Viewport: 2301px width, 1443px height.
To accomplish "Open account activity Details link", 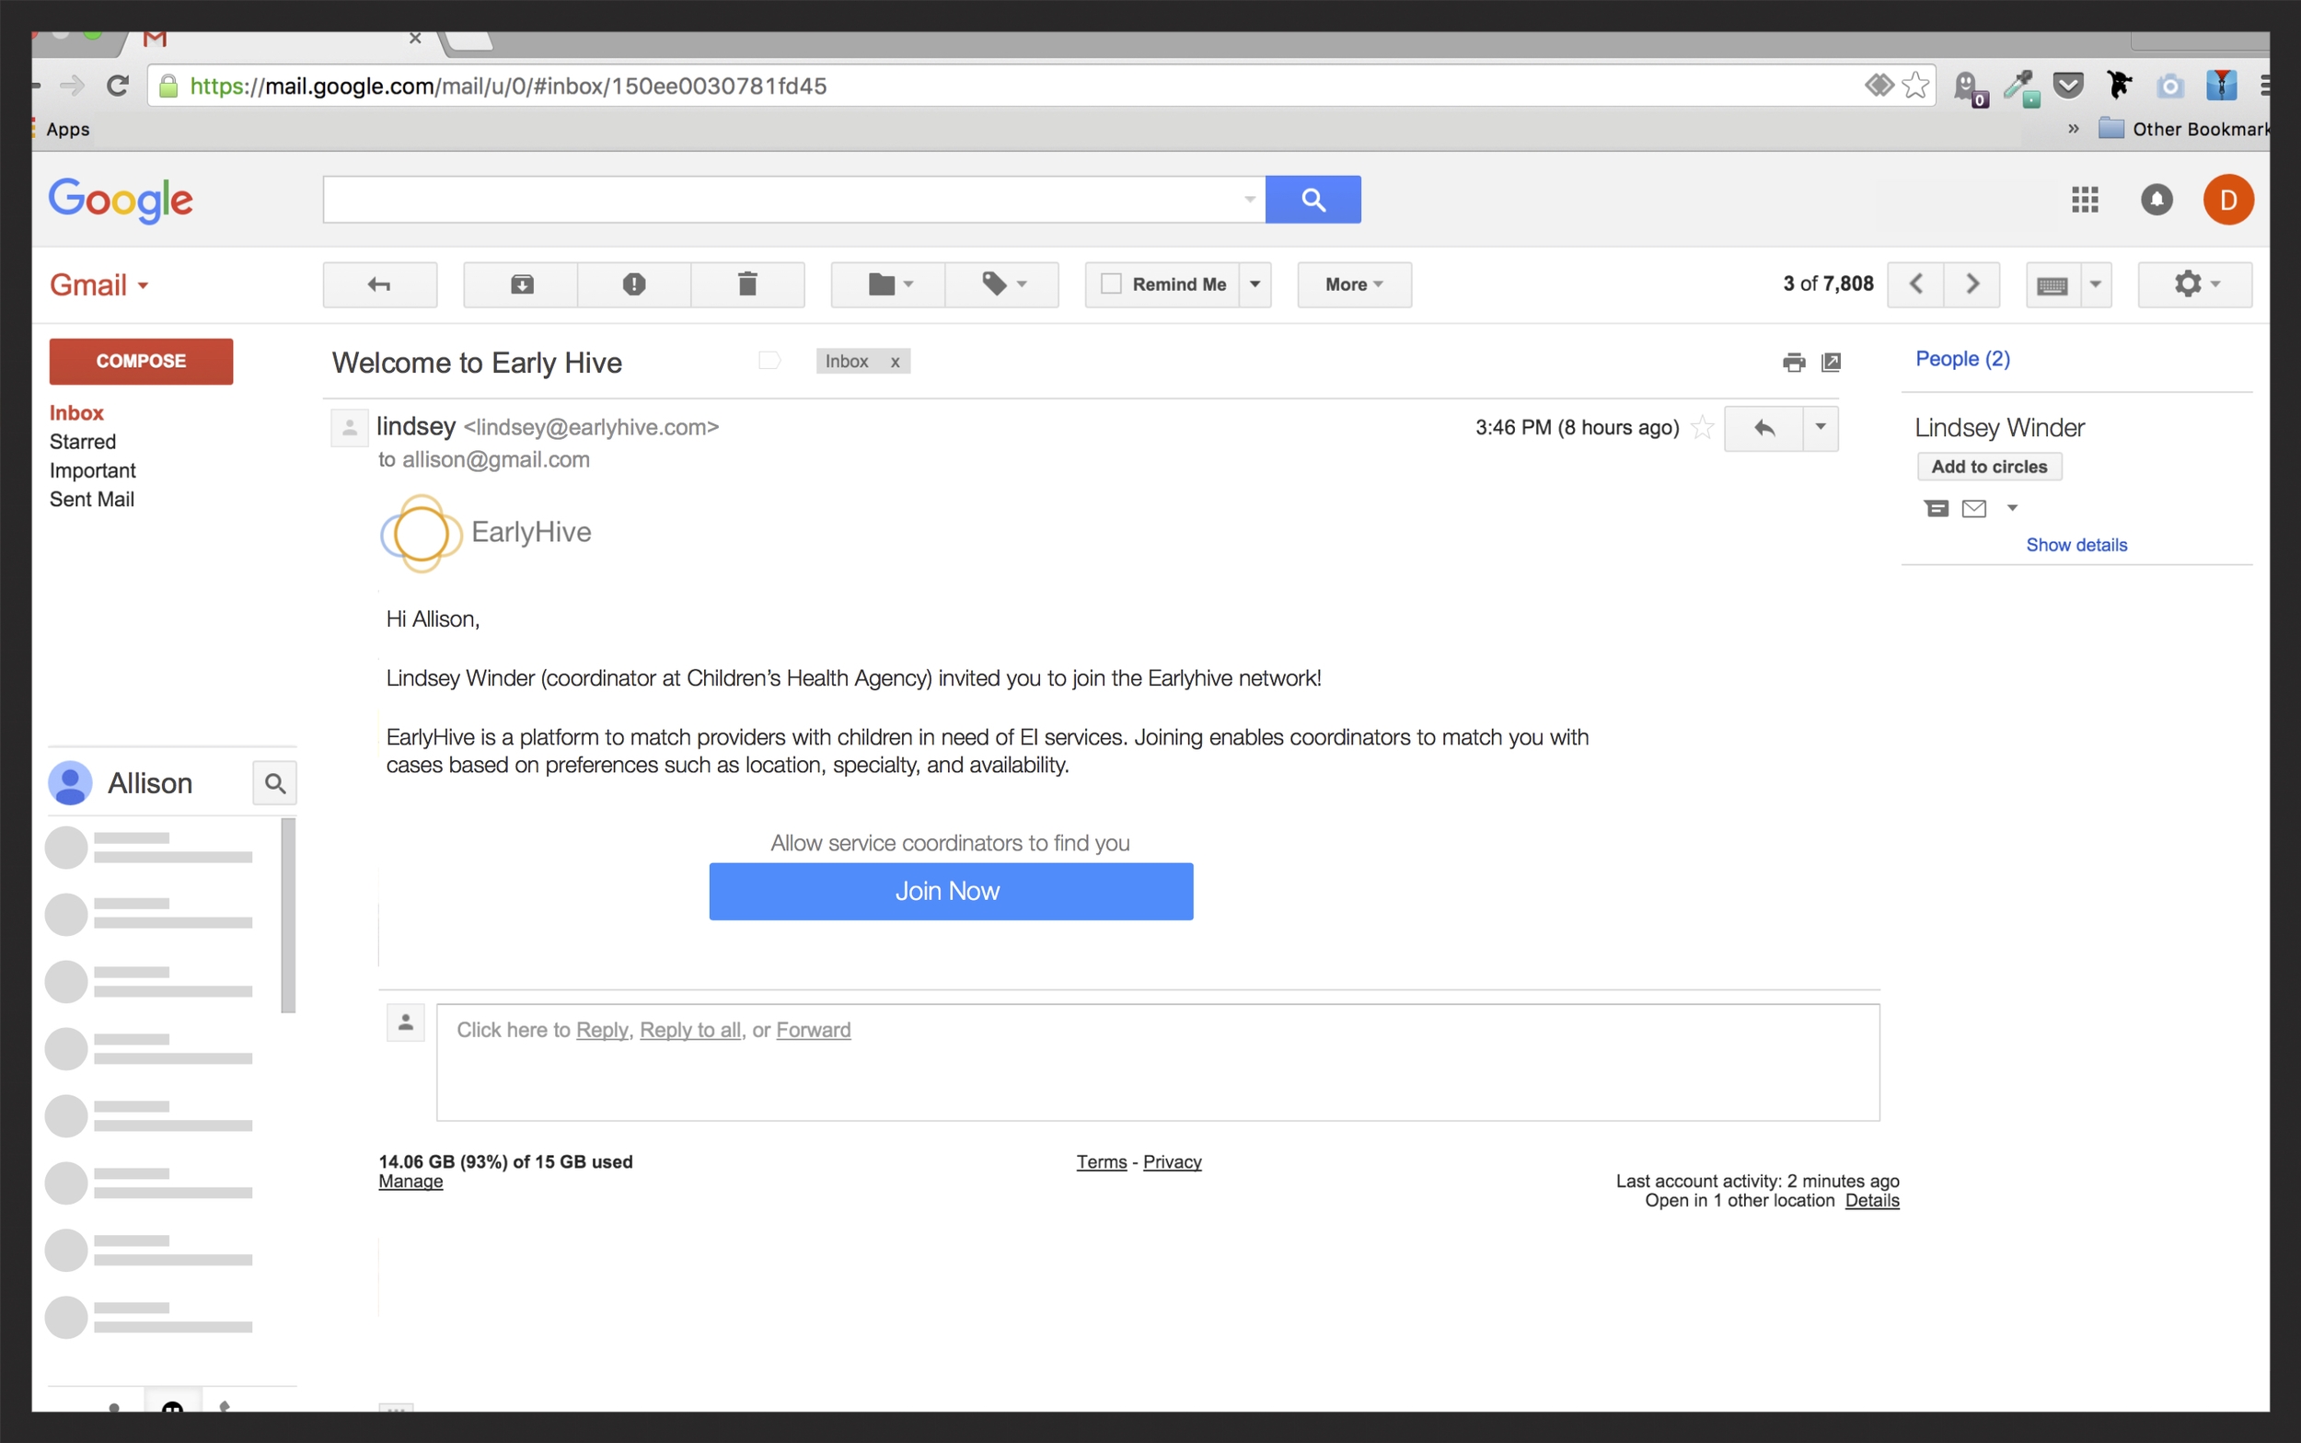I will 1871,1201.
